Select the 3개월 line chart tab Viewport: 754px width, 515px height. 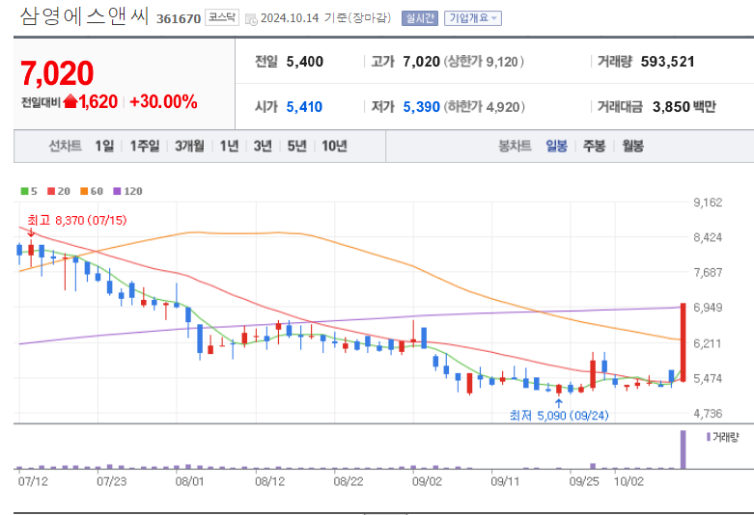click(189, 146)
